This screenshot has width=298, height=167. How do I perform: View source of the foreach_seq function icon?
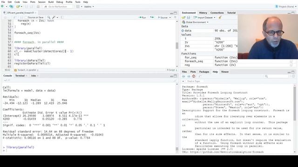coord(291,61)
